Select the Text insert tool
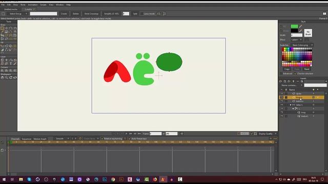The width and height of the screenshot is (328, 184). [11, 63]
